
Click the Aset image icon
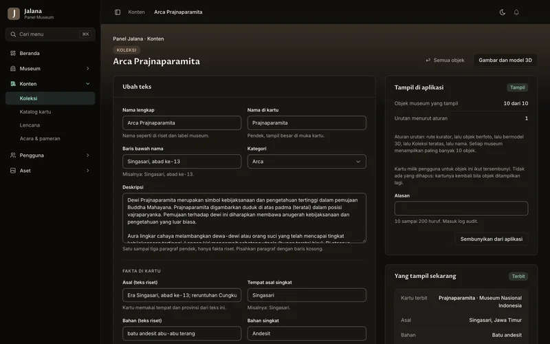13,171
